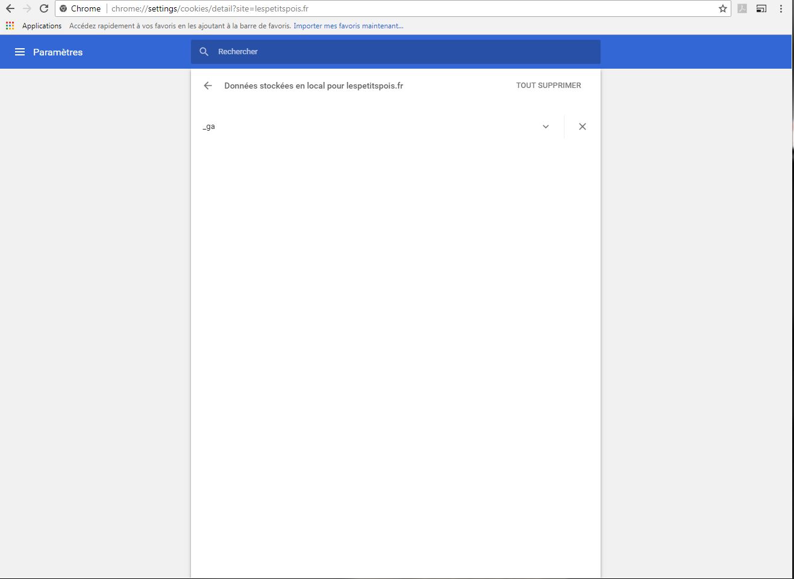Go back with the browser back arrow
This screenshot has height=579, width=794.
(10, 8)
